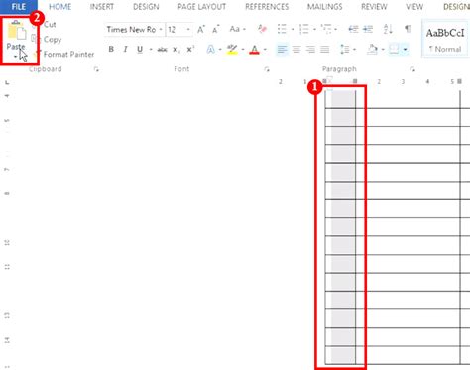Toggle Strikethrough formatting

pyautogui.click(x=162, y=50)
